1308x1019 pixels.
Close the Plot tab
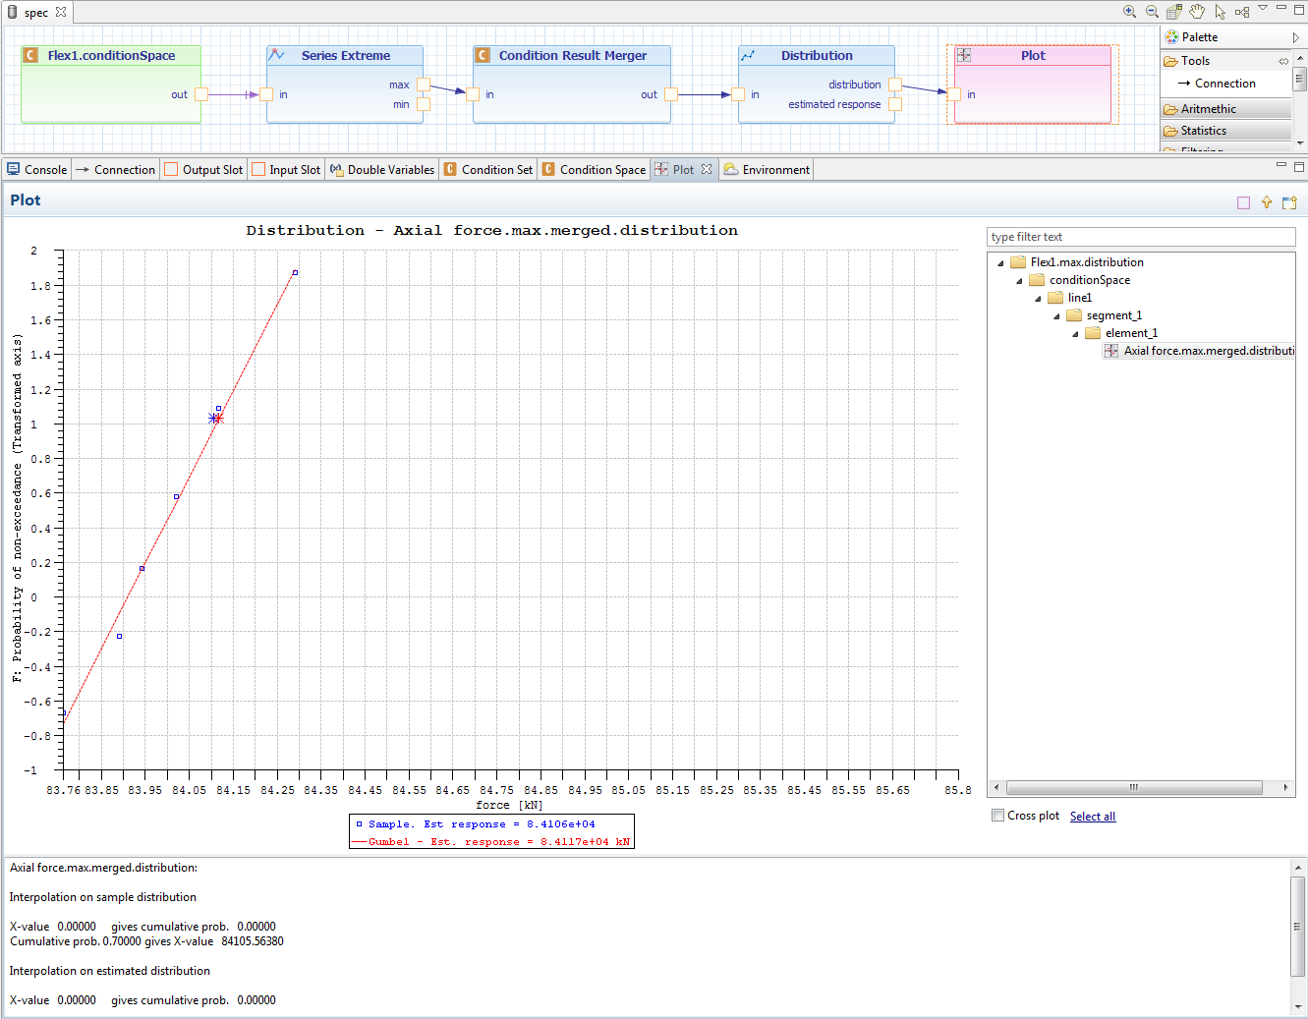(x=707, y=169)
